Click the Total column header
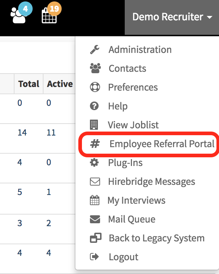 coord(29,84)
